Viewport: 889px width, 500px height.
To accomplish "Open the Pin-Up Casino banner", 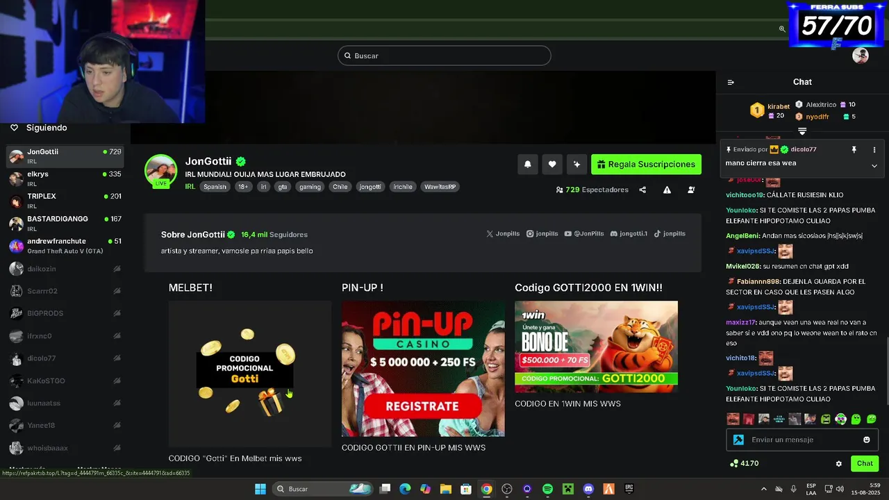I will point(423,369).
